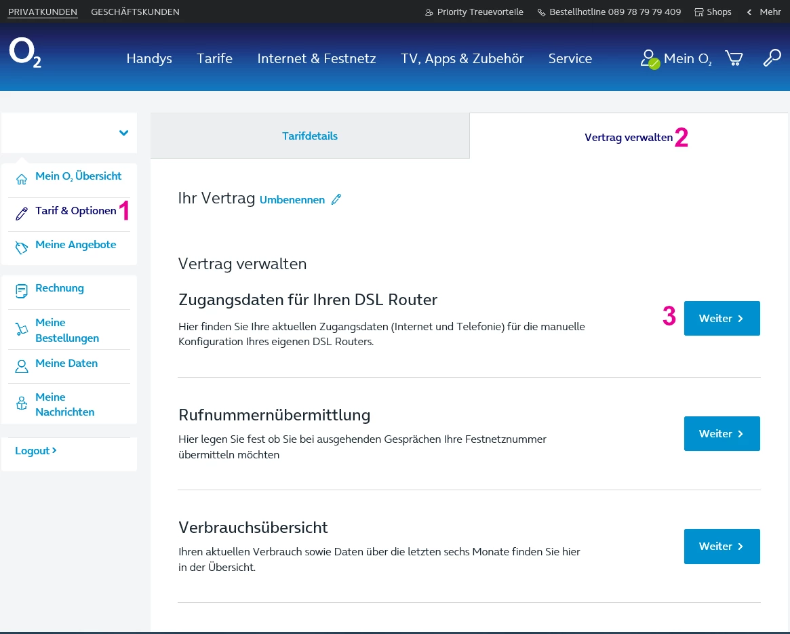Click the phone icon beside Bestellhotline
The image size is (790, 634).
[x=541, y=13]
